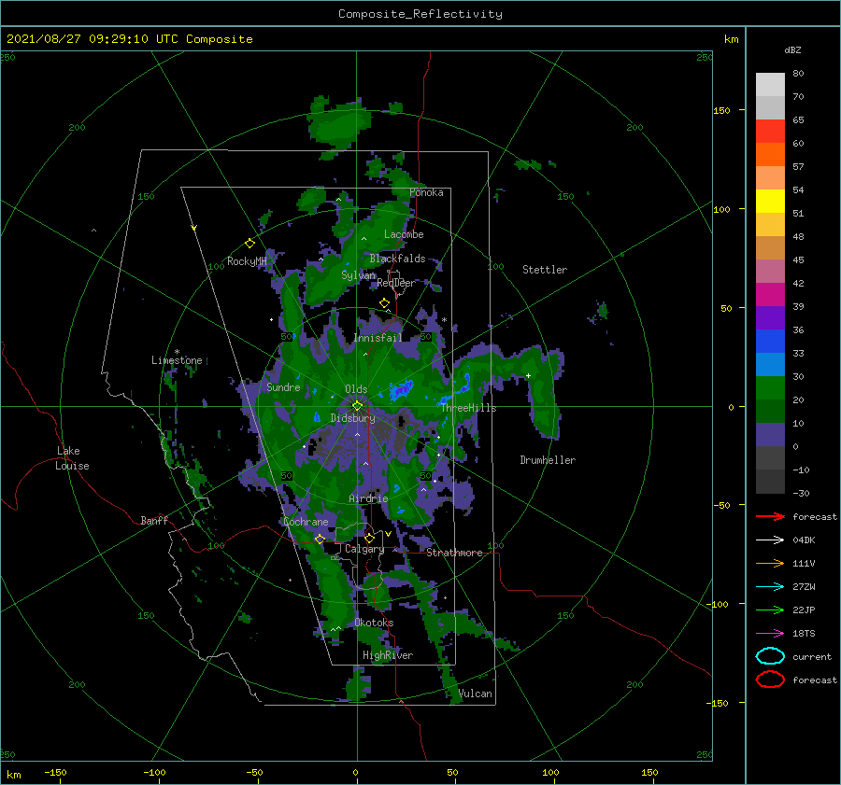Click the 'current' legend text
Image resolution: width=841 pixels, height=785 pixels.
click(812, 657)
